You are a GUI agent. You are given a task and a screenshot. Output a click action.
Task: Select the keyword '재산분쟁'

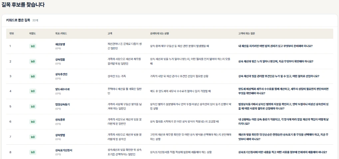click(x=60, y=44)
